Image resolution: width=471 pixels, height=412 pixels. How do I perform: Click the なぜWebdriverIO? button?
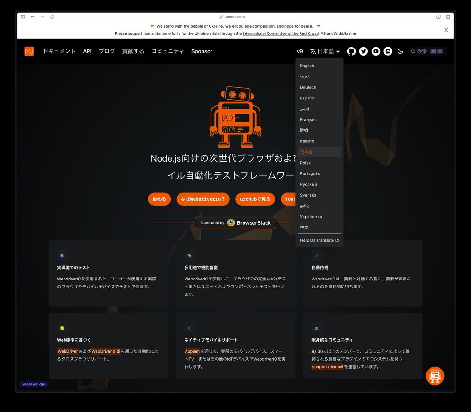click(x=203, y=199)
